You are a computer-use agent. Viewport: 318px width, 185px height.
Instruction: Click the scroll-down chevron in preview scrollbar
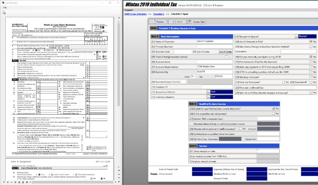119,167
